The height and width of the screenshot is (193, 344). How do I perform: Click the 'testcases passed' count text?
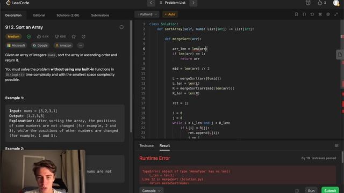coord(319,158)
